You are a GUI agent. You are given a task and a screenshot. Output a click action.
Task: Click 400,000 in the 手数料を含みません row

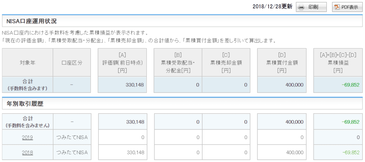[294, 122]
